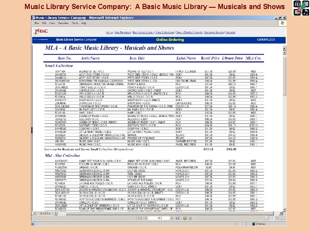Click the 'PIRATES OF PENZANCE' item title

(x=141, y=138)
